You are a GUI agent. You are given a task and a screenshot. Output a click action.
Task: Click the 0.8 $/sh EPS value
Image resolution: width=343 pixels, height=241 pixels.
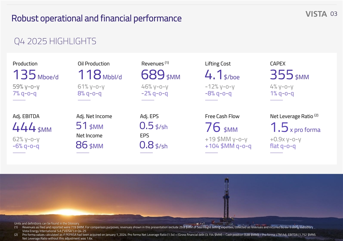pos(153,145)
